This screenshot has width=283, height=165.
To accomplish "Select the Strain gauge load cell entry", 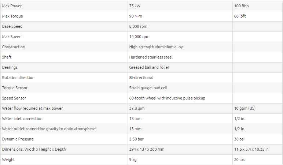I will (148, 88).
